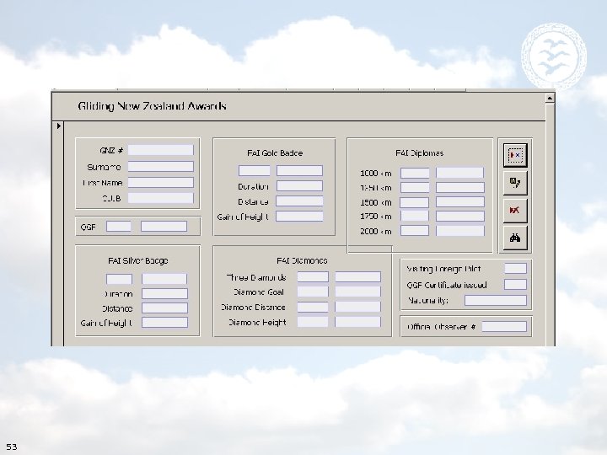This screenshot has height=455, width=607.
Task: Click the wider Diamond Height field
Action: coord(357,322)
